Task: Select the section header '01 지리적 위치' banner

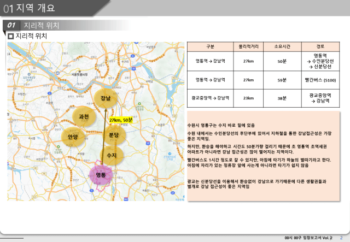Action: (66, 25)
